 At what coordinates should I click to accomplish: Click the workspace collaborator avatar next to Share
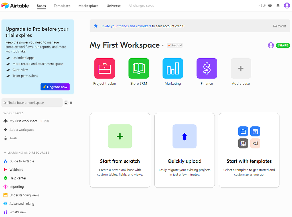click(271, 45)
